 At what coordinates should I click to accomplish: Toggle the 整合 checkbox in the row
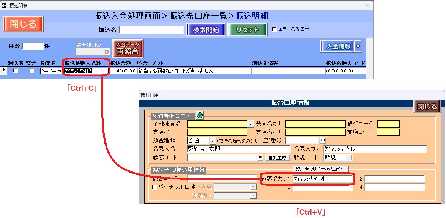coord(32,71)
